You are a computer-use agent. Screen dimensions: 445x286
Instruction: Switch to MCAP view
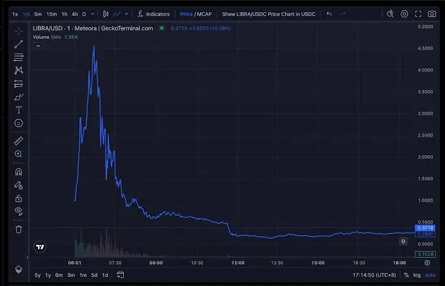(204, 14)
